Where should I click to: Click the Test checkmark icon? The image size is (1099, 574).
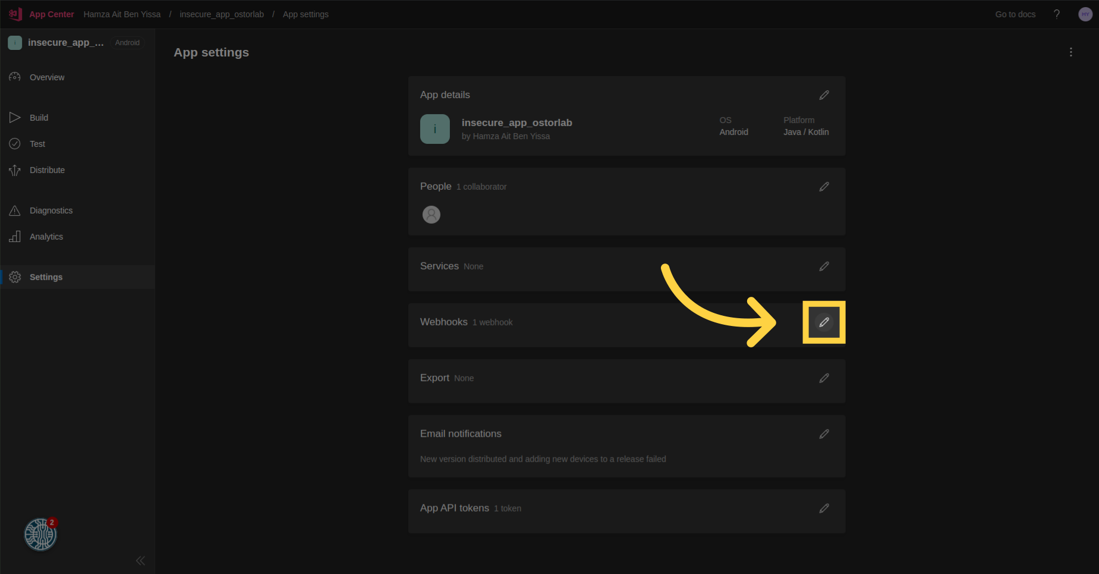pos(15,144)
